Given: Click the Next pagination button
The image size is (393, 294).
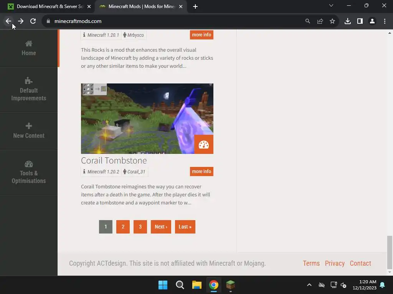Looking at the screenshot, I should [x=161, y=227].
